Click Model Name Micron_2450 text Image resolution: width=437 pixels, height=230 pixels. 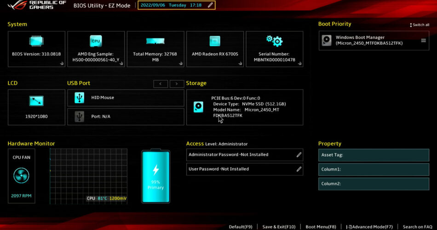[246, 113]
